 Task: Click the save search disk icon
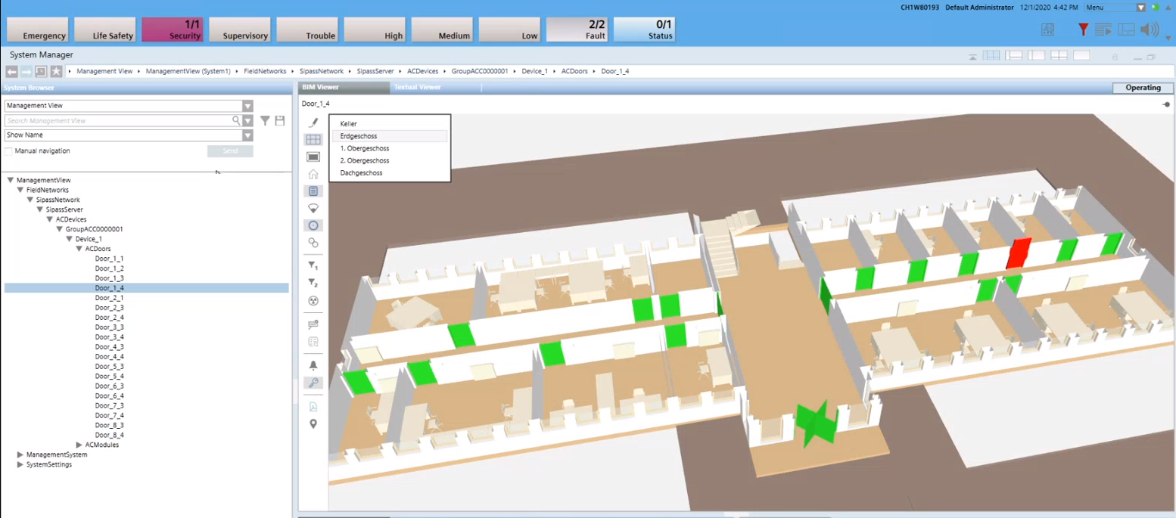(x=280, y=121)
